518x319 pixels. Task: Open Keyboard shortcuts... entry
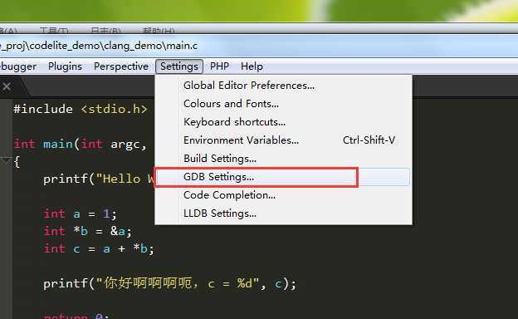283,122
